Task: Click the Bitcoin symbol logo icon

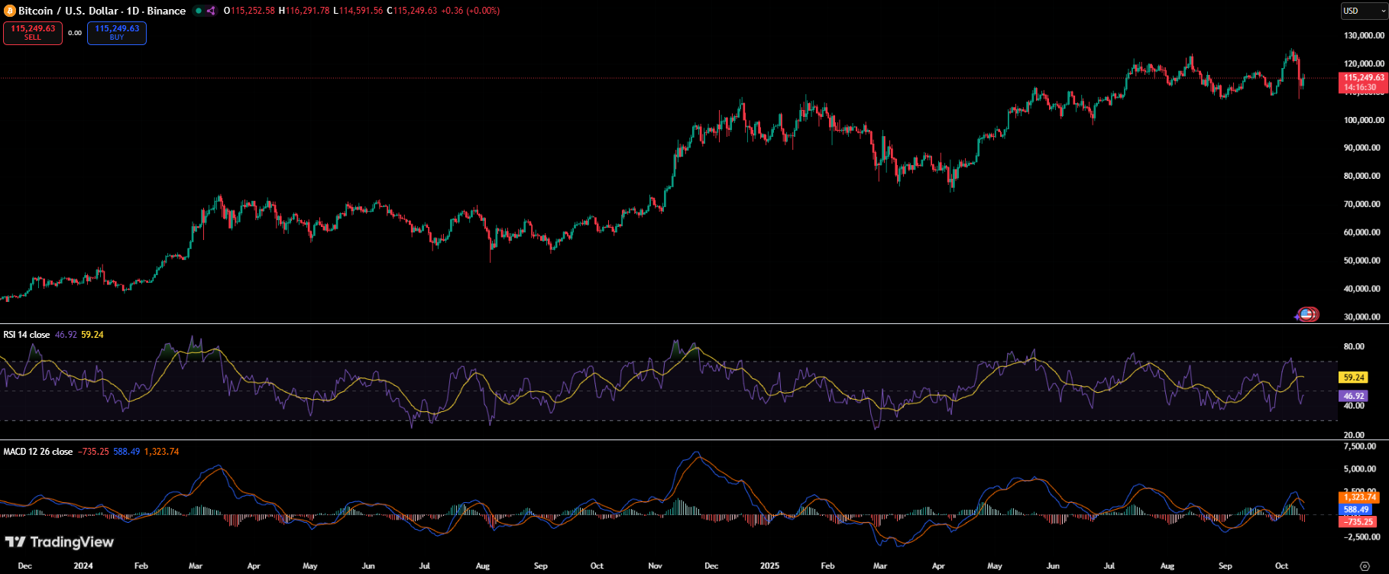Action: pyautogui.click(x=10, y=11)
